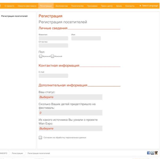
Task: Open the Instagram social icon
Action: click(156, 153)
